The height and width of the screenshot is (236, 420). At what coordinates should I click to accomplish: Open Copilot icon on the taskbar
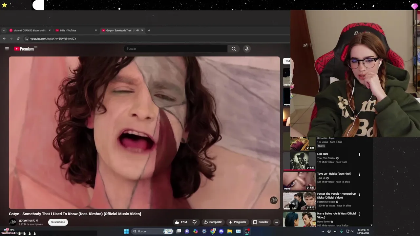pos(196,231)
